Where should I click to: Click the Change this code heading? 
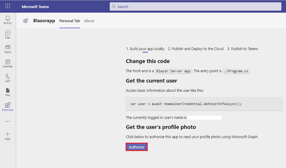pos(148,61)
